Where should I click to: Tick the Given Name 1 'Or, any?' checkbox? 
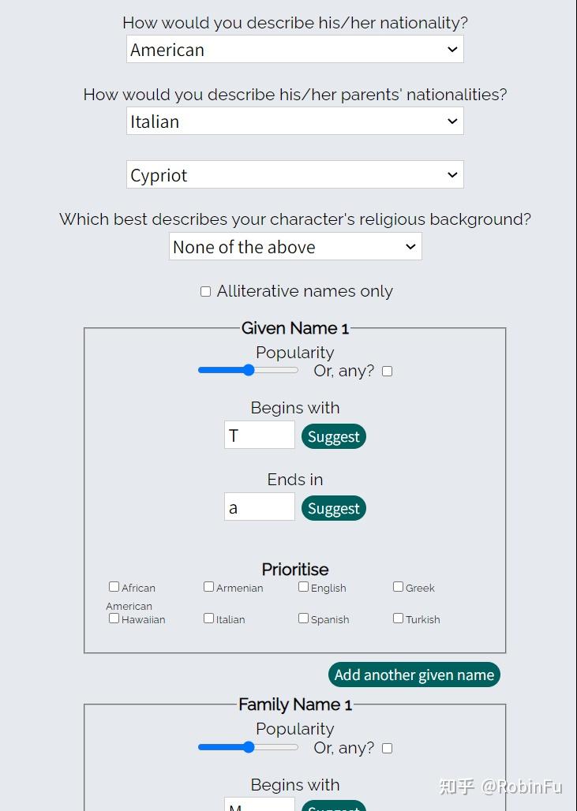tap(387, 371)
